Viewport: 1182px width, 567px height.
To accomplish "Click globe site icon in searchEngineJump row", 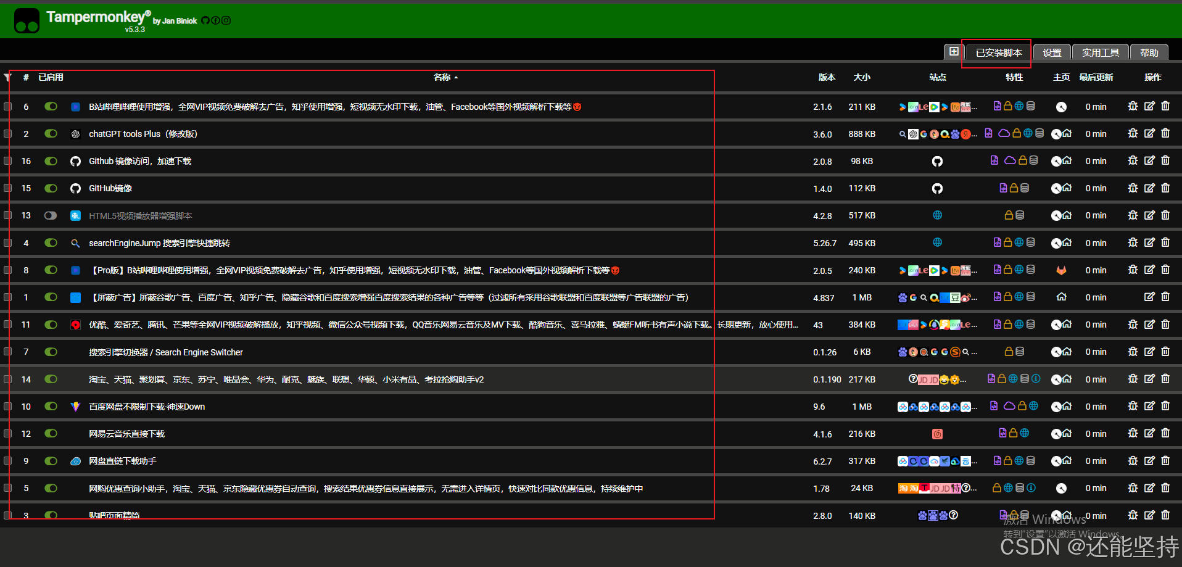I will click(x=937, y=242).
